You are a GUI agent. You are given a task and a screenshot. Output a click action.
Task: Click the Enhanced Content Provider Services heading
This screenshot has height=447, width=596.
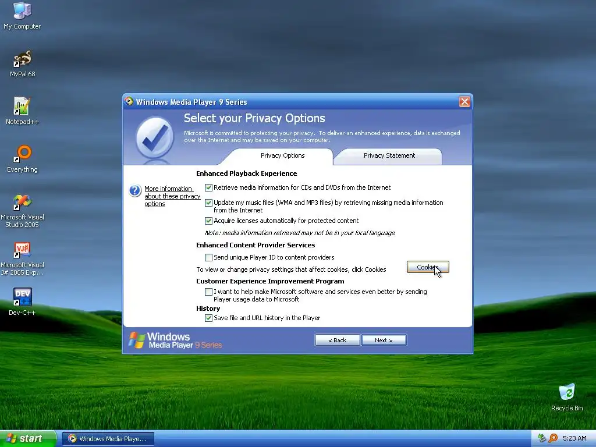coord(256,245)
